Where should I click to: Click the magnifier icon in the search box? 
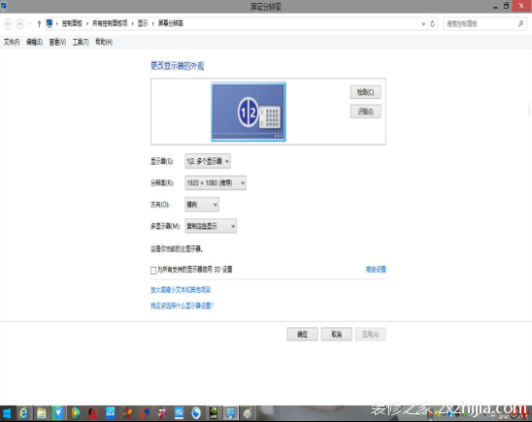(520, 23)
